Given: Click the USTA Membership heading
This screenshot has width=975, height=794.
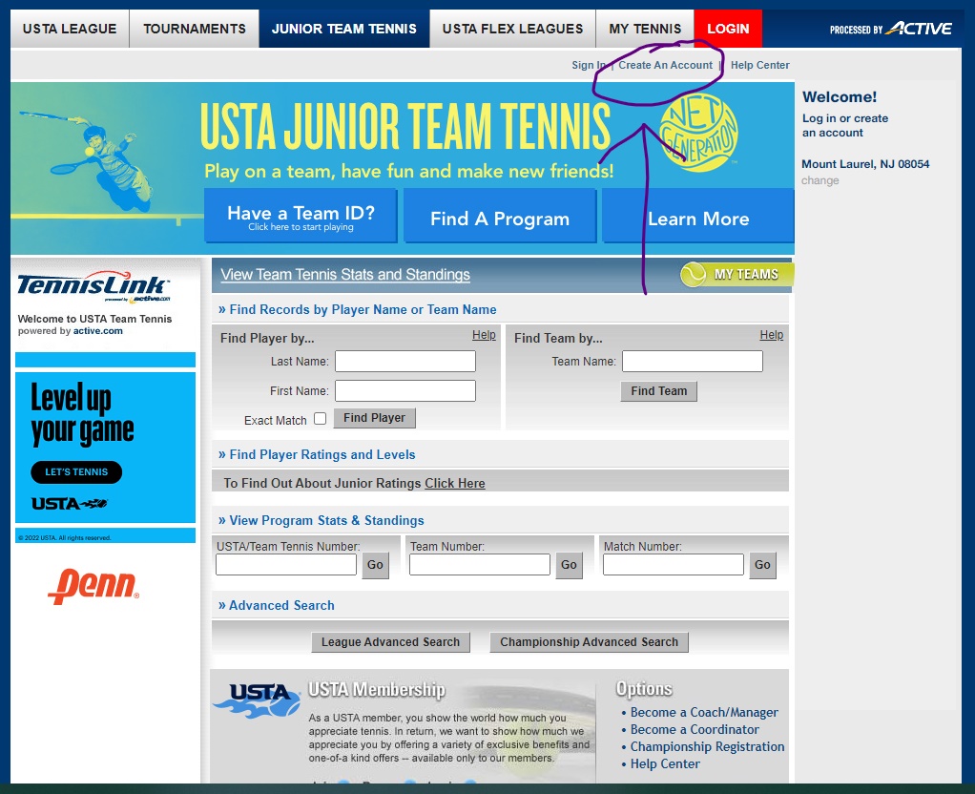Looking at the screenshot, I should pyautogui.click(x=377, y=689).
